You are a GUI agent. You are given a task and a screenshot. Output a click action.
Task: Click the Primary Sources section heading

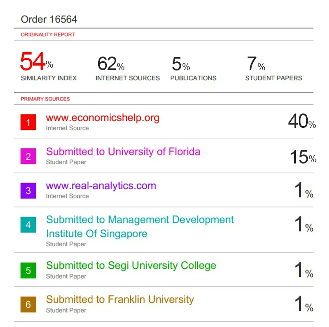[x=45, y=99]
